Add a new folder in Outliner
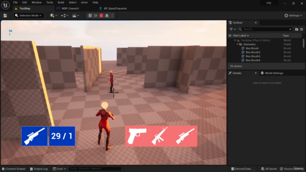Viewport: 306px width, 172px height. tap(296, 29)
